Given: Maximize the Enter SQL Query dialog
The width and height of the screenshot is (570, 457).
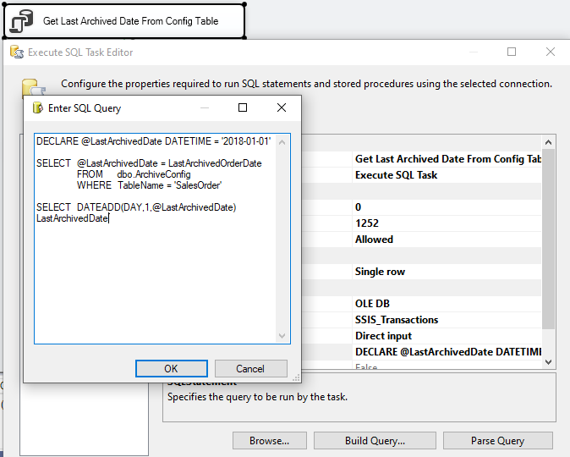Looking at the screenshot, I should tap(243, 107).
